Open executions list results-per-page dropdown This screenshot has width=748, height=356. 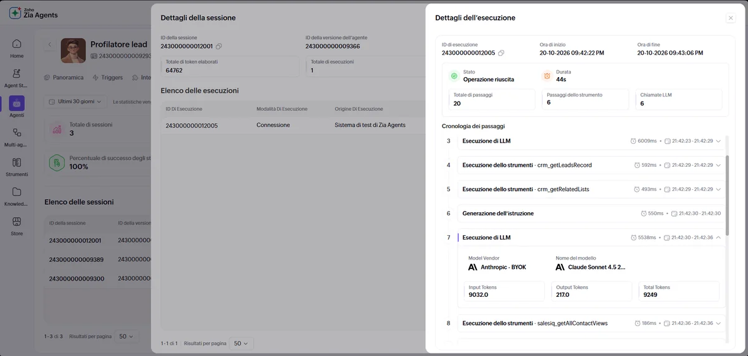pyautogui.click(x=241, y=343)
